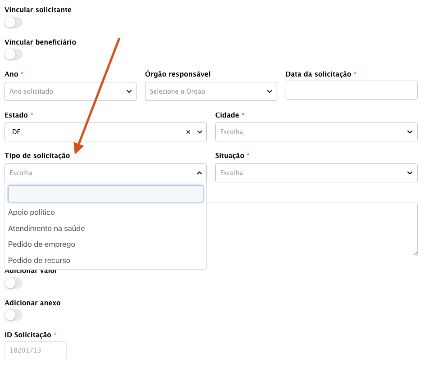Viewport: 437px width, 367px height.
Task: Choose Atendimento na saúde from the list
Action: pos(46,228)
